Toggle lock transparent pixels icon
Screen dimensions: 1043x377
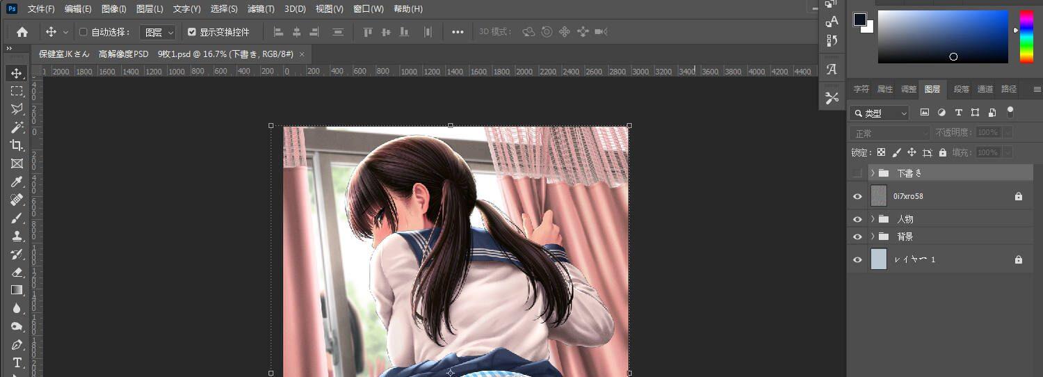pyautogui.click(x=881, y=152)
